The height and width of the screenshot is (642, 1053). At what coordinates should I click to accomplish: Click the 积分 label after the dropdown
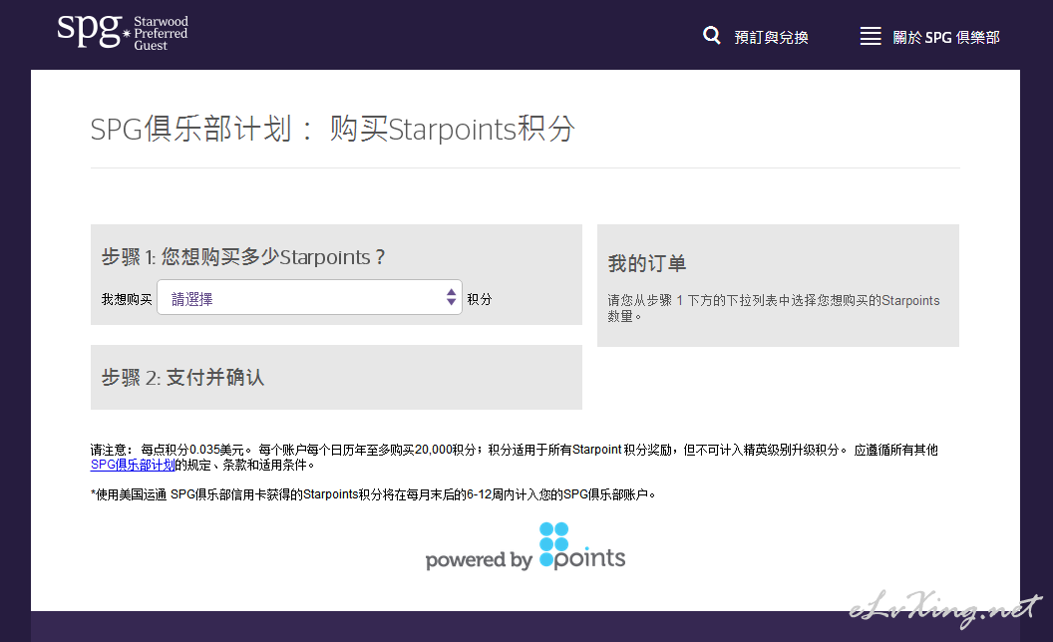480,299
